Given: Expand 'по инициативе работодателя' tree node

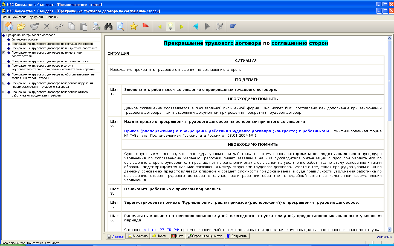Looking at the screenshot, I should pyautogui.click(x=4, y=53).
